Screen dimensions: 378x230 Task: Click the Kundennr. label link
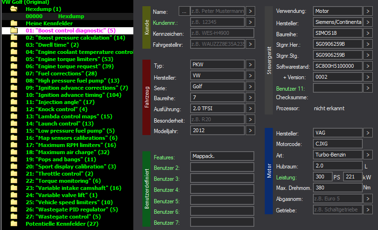(x=165, y=23)
